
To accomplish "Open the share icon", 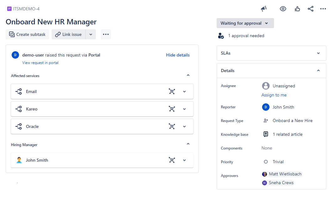I will click(310, 9).
